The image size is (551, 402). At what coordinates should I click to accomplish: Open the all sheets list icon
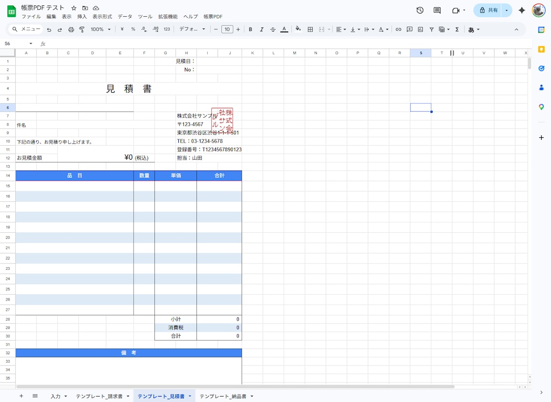click(35, 396)
